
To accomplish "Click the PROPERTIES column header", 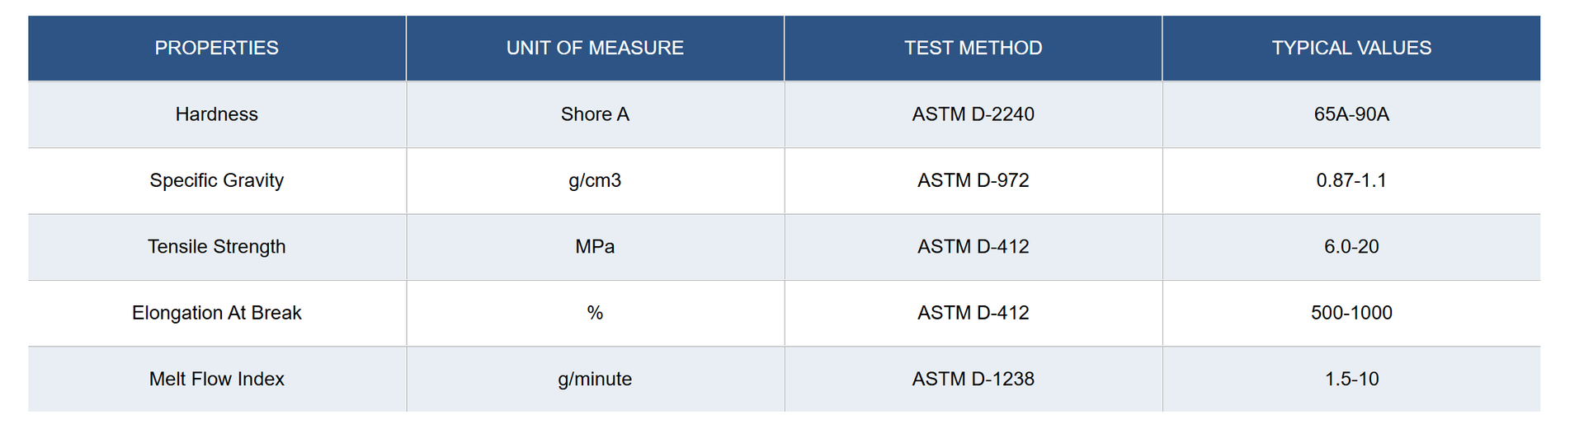I will point(217,48).
